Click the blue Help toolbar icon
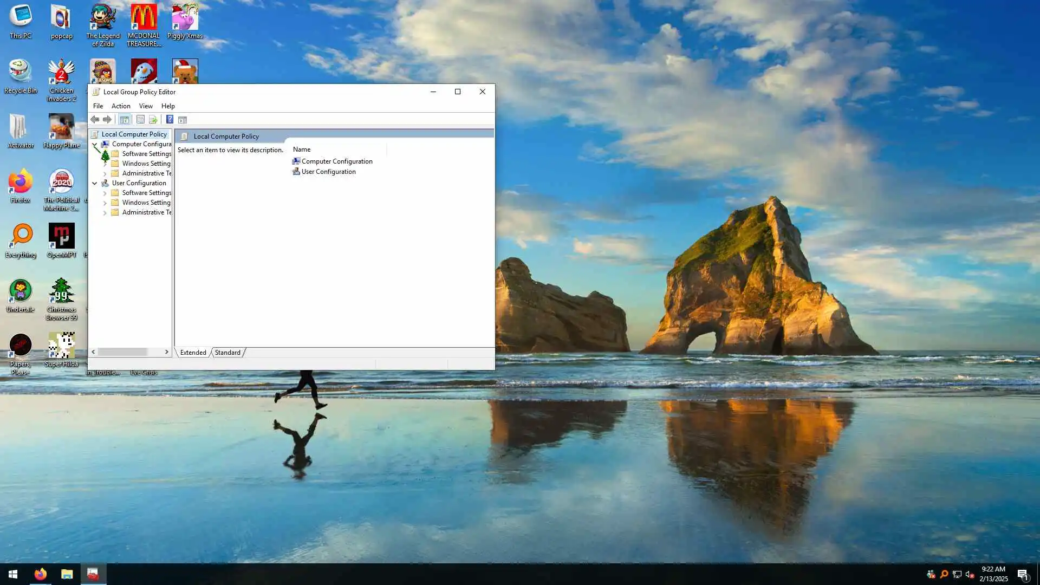Image resolution: width=1040 pixels, height=585 pixels. pos(170,120)
